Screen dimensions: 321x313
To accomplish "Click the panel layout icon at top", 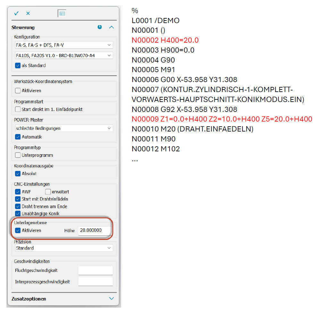I will point(62,13).
